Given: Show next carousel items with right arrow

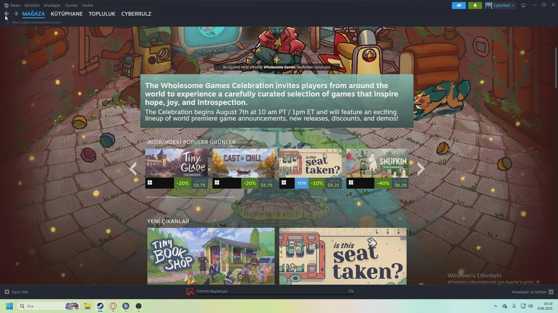Looking at the screenshot, I should point(421,169).
